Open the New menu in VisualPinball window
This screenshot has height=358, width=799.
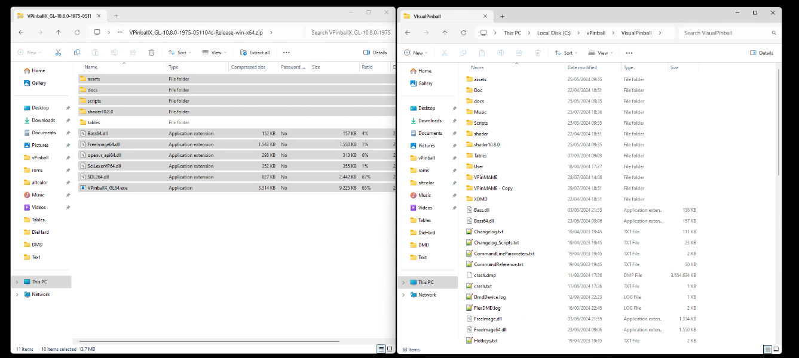tap(415, 53)
